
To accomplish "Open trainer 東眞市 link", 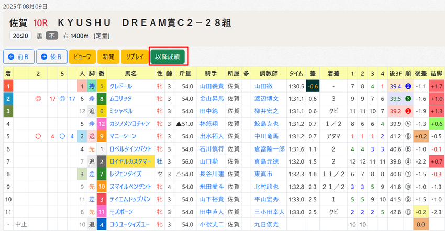I will [263, 174].
